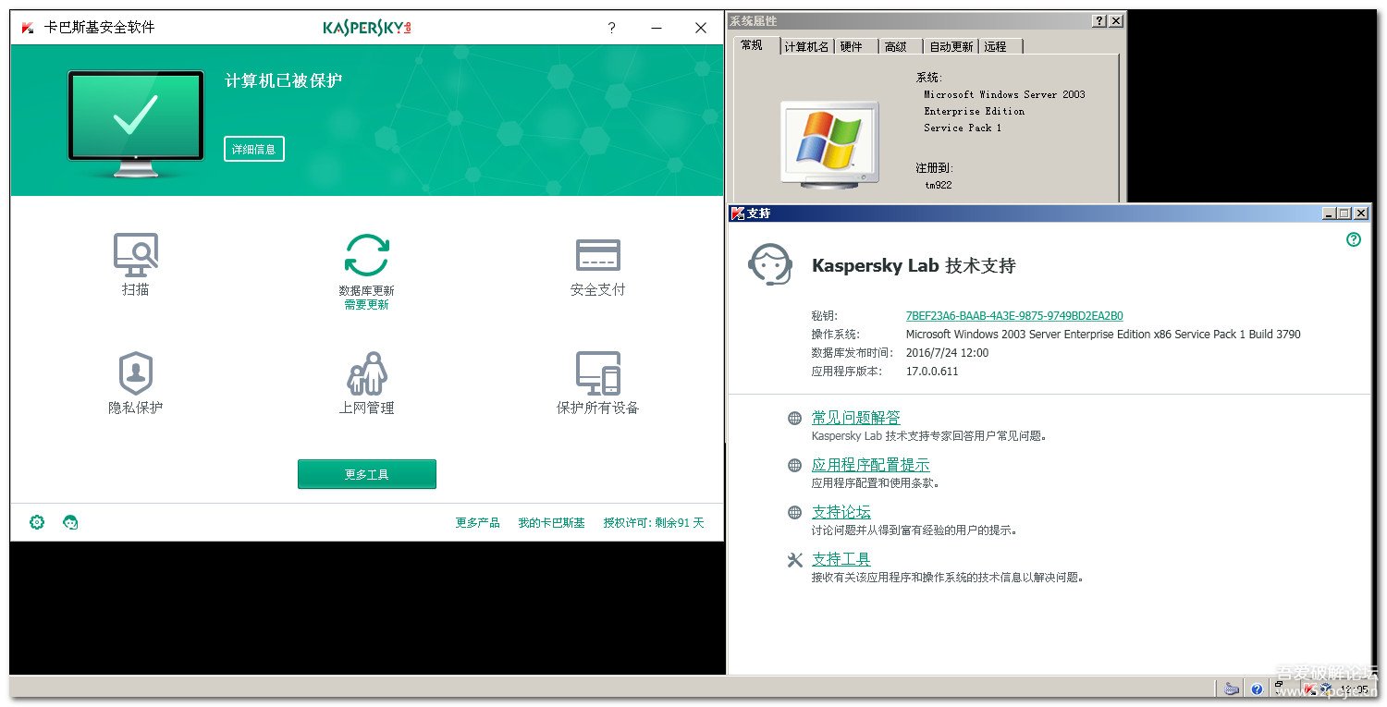1387x707 pixels.
Task: Click the 保护所有设备 protect all devices icon
Action: coord(597,373)
